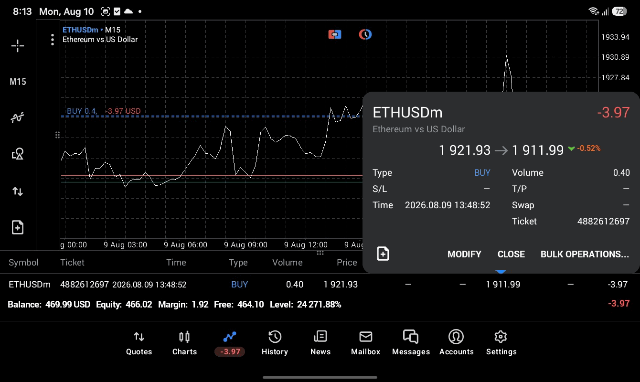The height and width of the screenshot is (382, 640).
Task: Click the BUY type cell in row
Action: click(x=239, y=284)
